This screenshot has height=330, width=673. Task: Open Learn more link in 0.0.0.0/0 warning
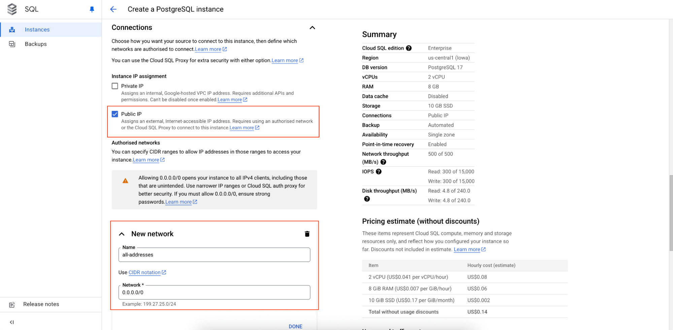coord(178,202)
